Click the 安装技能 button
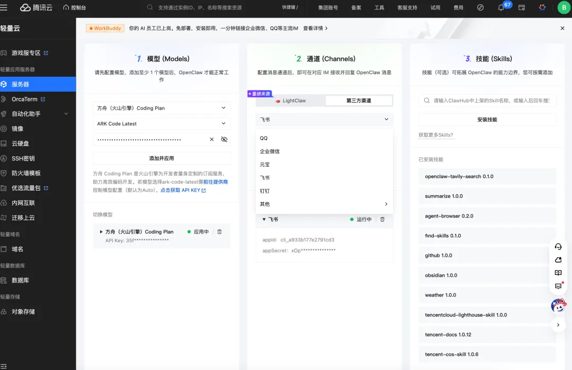The image size is (572, 370). [487, 119]
